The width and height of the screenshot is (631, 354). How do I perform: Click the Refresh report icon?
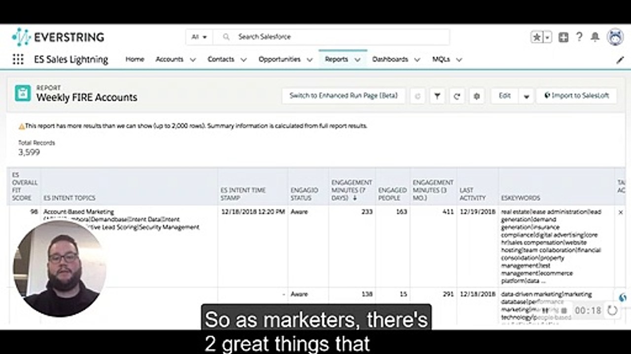(x=457, y=96)
